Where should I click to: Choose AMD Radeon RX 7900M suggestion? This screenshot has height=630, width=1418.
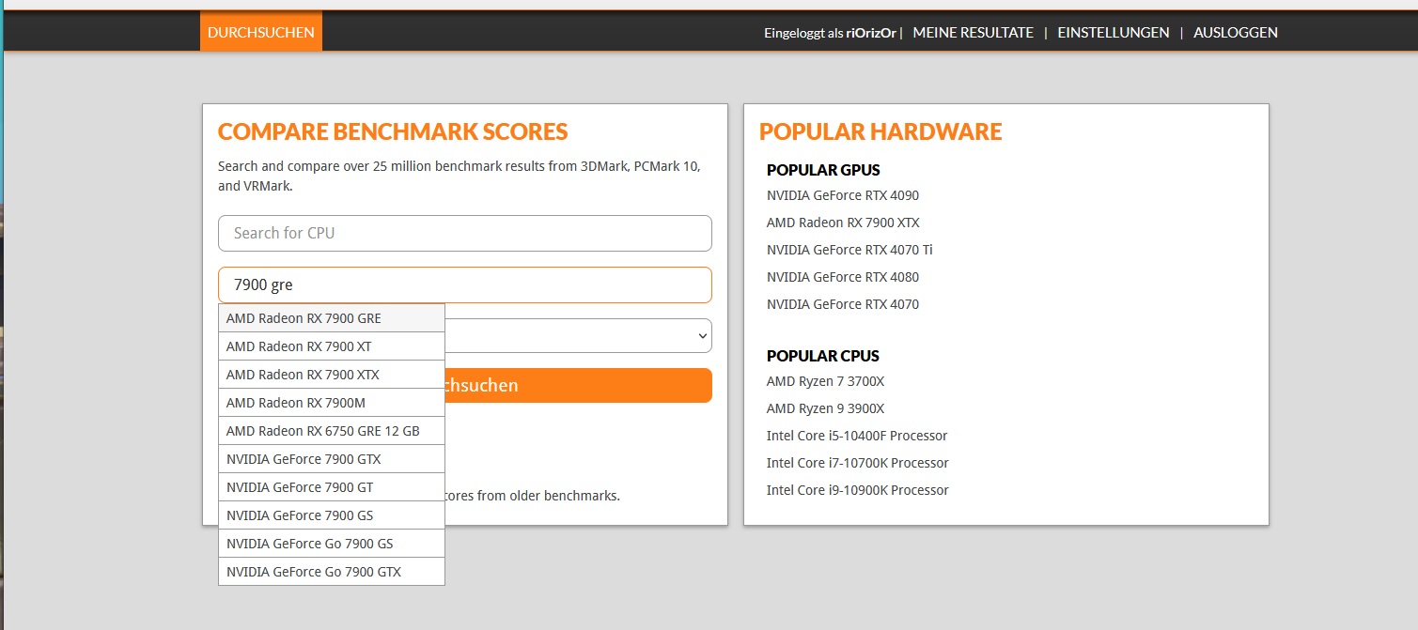[332, 403]
